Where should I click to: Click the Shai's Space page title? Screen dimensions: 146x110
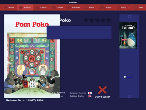tap(73, 2)
